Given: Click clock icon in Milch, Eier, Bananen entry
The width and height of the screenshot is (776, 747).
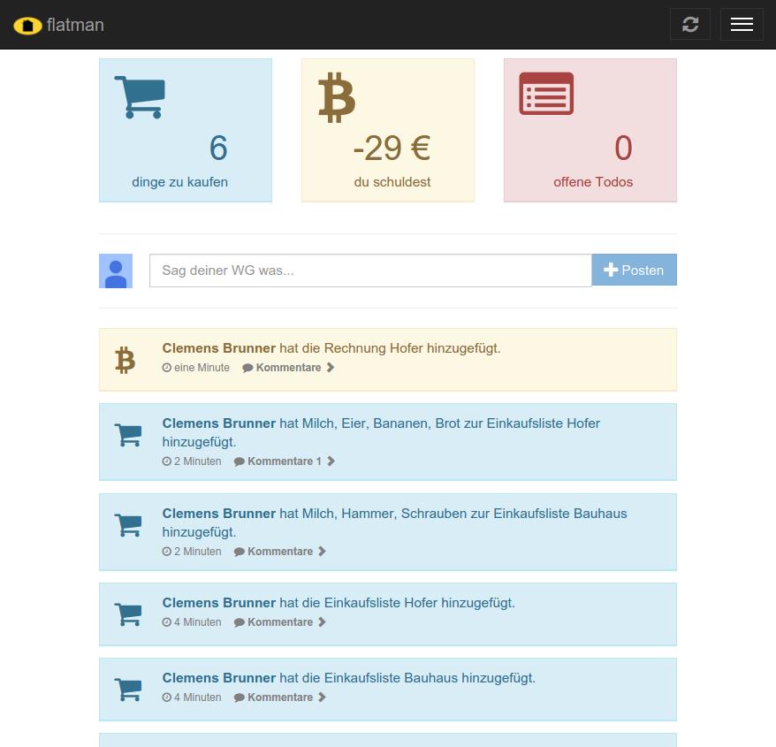Looking at the screenshot, I should pyautogui.click(x=167, y=461).
